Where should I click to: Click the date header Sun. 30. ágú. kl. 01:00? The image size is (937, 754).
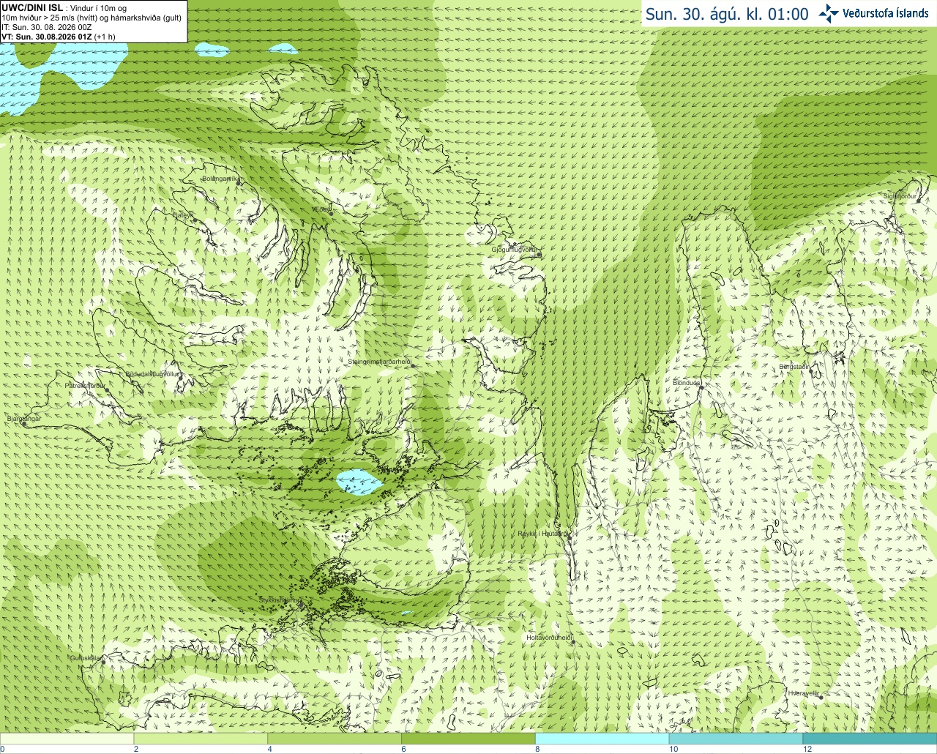(727, 14)
